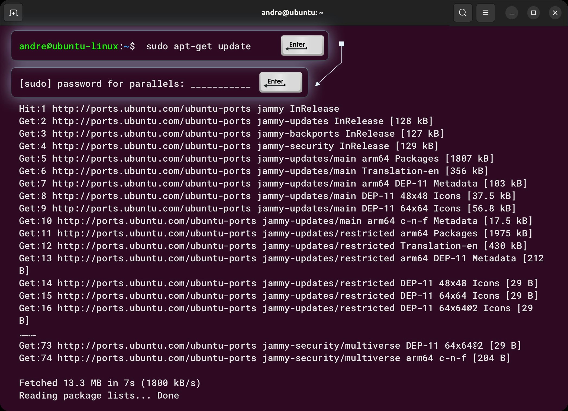Open a new terminal tab
Viewport: 568px width, 411px height.
13,13
